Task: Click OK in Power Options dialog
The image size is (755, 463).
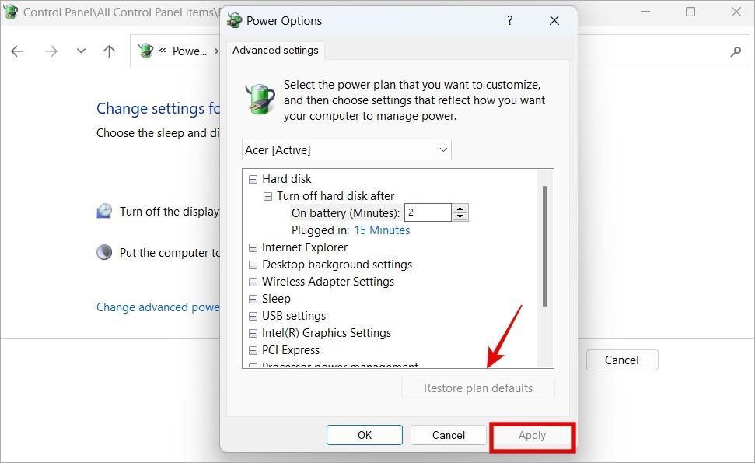Action: [x=365, y=435]
